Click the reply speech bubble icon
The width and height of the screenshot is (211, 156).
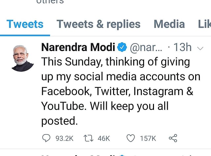[46, 139]
